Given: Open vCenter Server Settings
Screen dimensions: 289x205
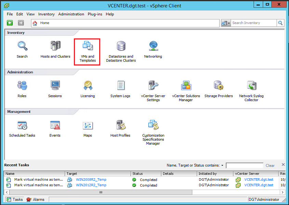Looking at the screenshot, I should 153,85.
